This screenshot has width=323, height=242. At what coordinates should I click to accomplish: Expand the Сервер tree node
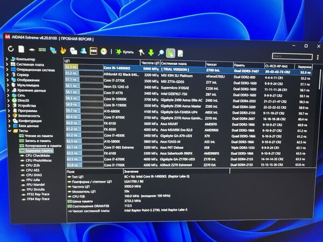[8, 75]
